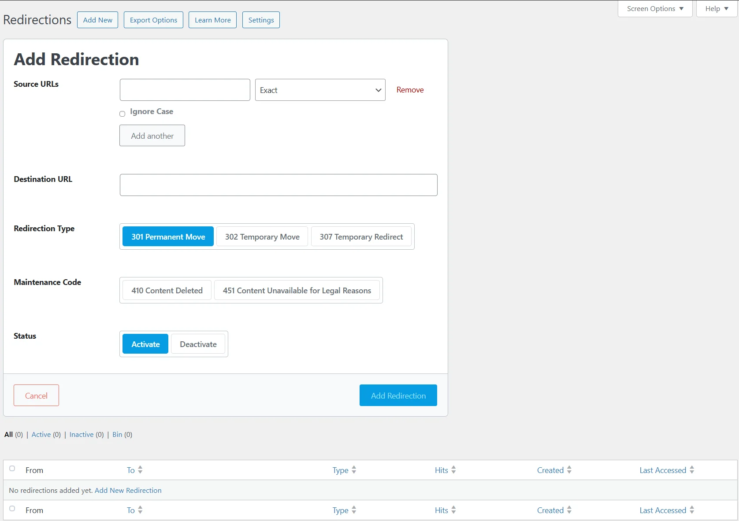Image resolution: width=739 pixels, height=521 pixels.
Task: Expand the Help panel
Action: pos(717,9)
